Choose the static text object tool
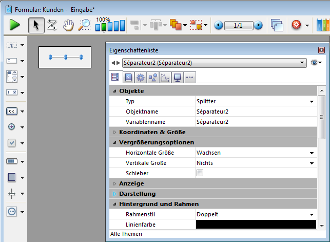330x242 pixels. coord(12,45)
